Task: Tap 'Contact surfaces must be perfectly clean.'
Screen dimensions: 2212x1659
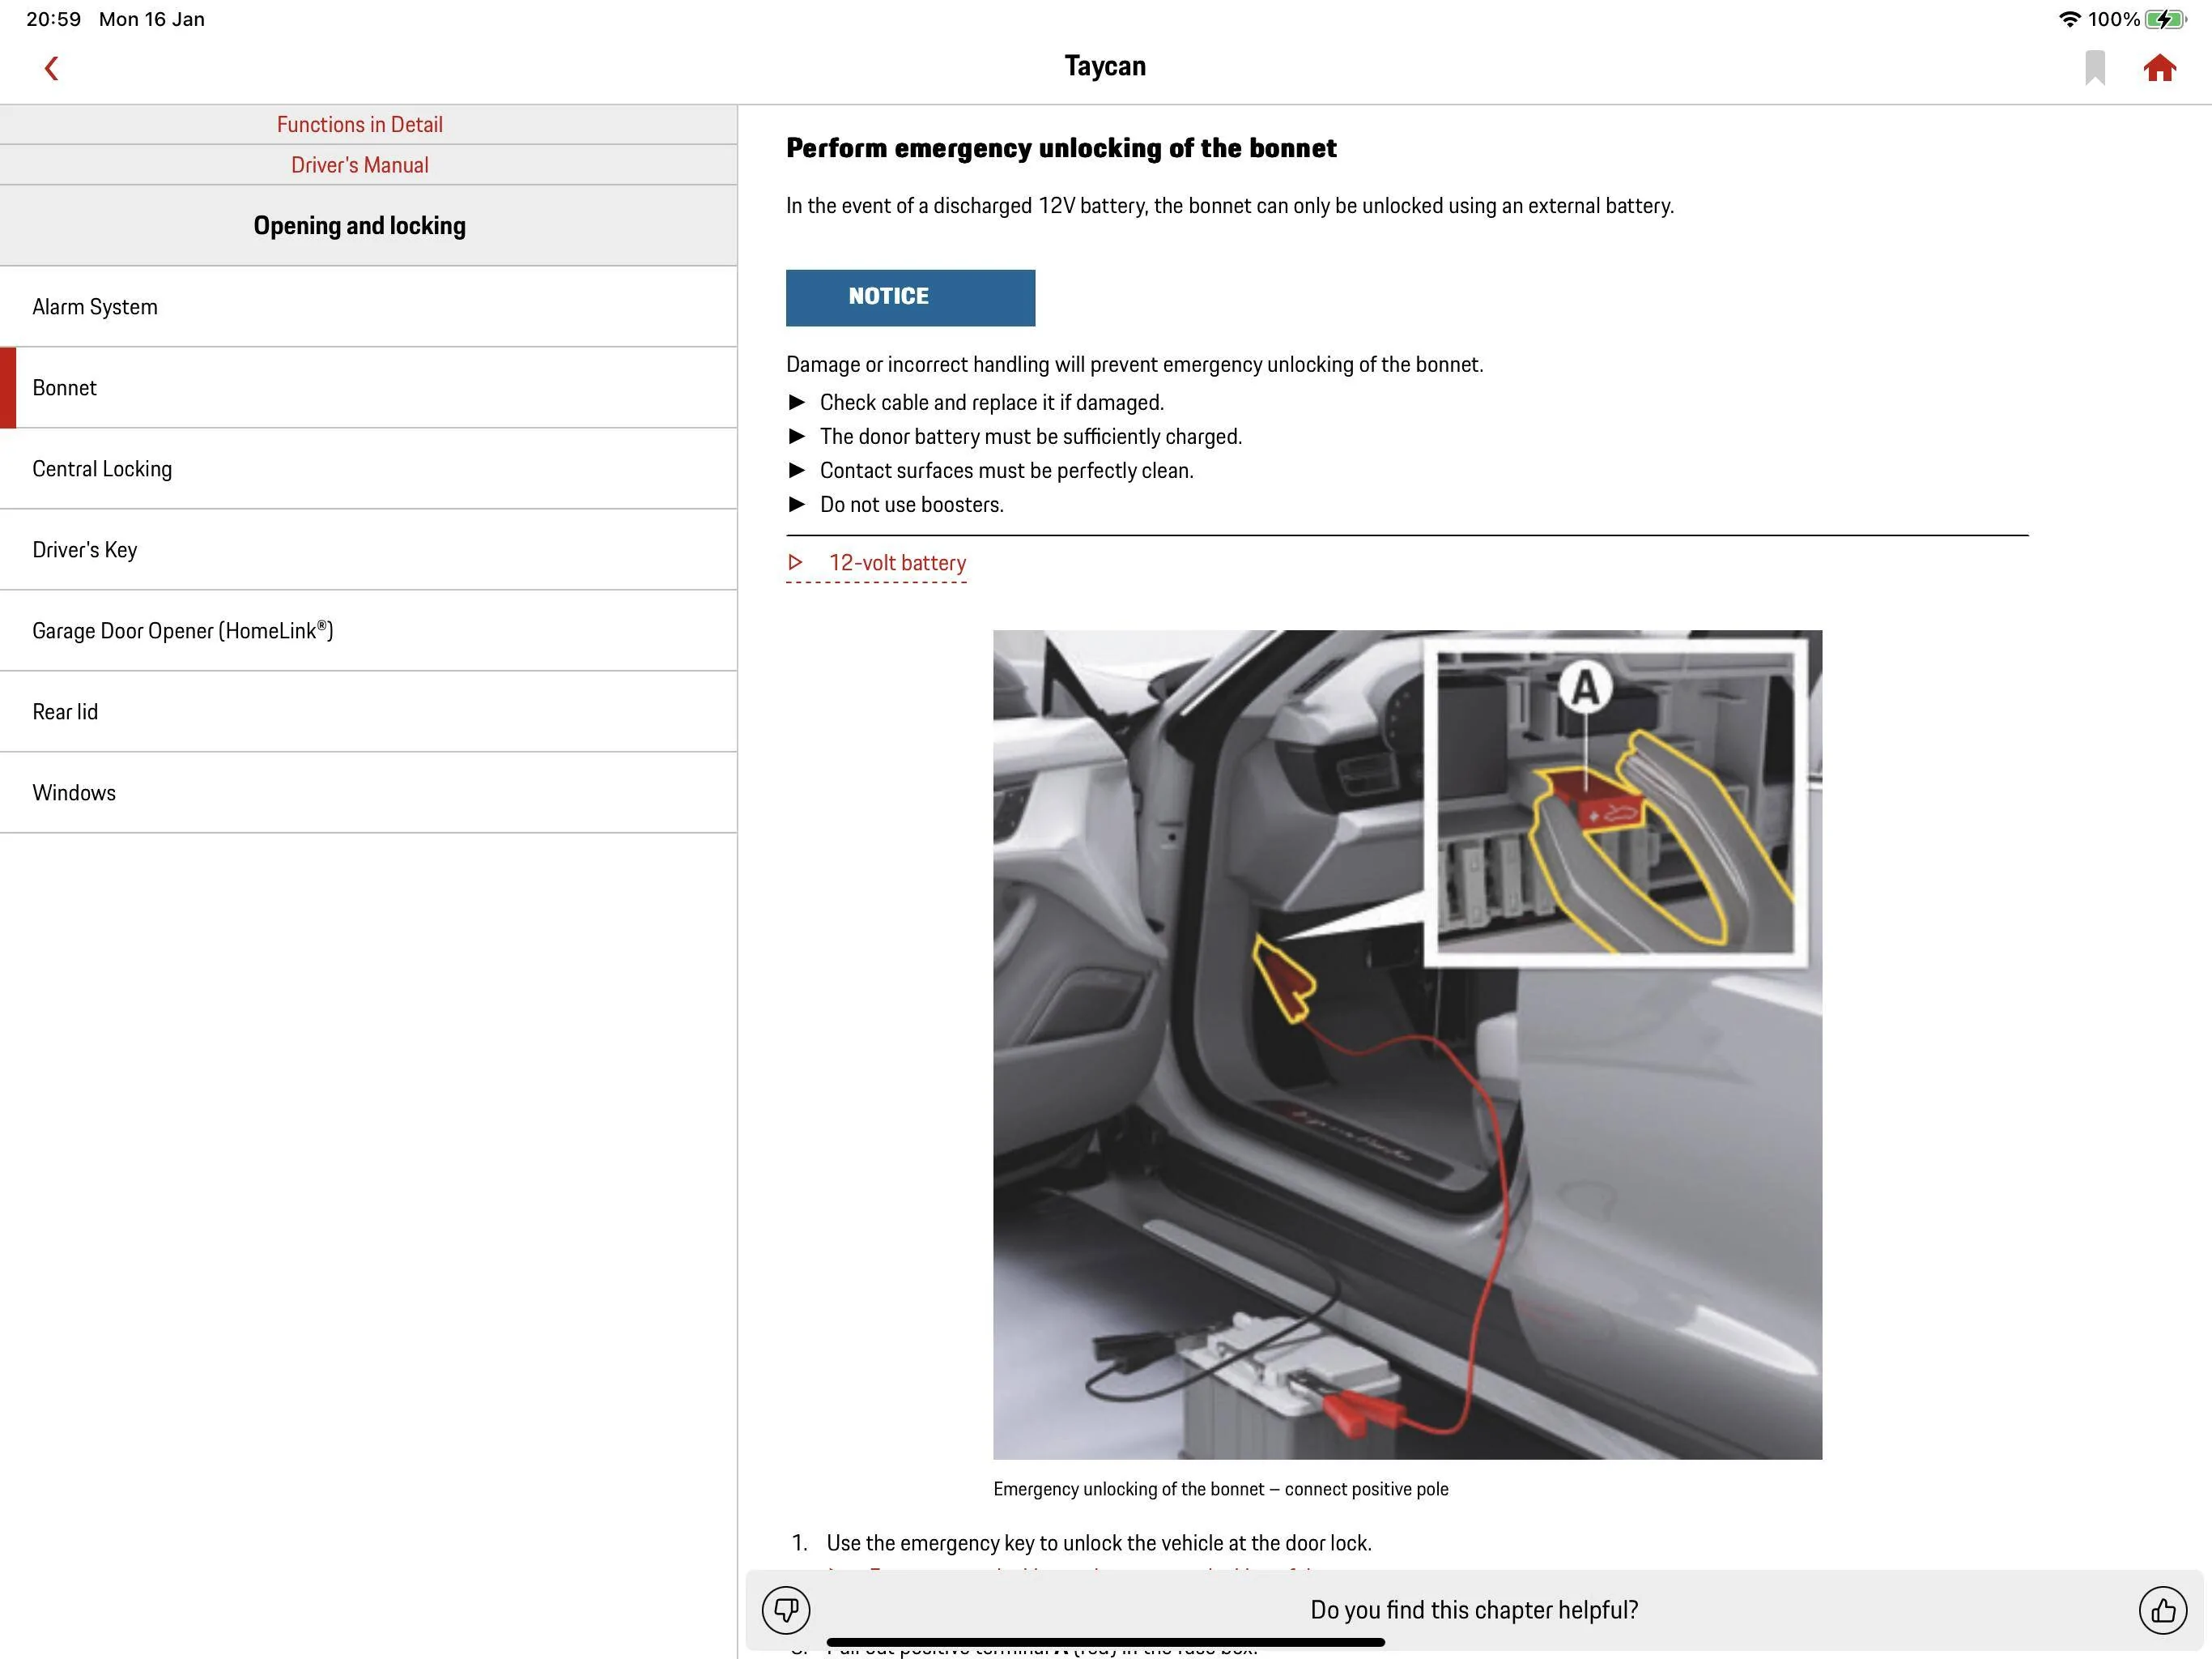Action: tap(1007, 471)
